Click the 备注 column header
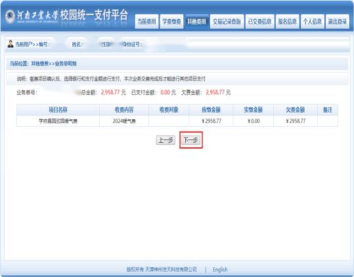This screenshot has width=354, height=277. coord(328,110)
